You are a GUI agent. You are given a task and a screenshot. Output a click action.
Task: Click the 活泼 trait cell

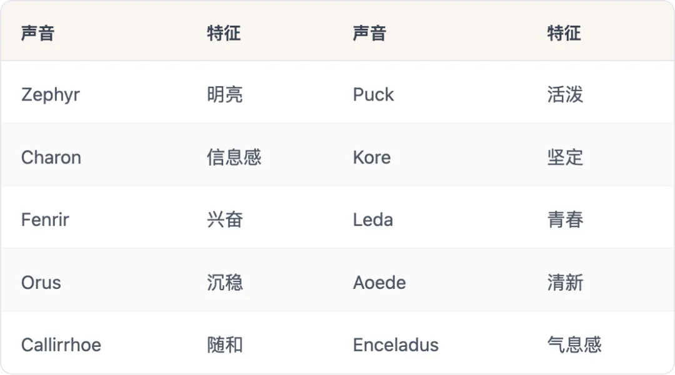[x=565, y=94]
